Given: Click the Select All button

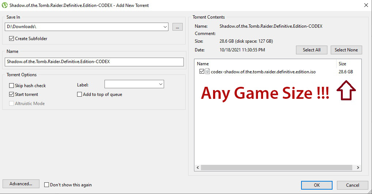Looking at the screenshot, I should (311, 50).
